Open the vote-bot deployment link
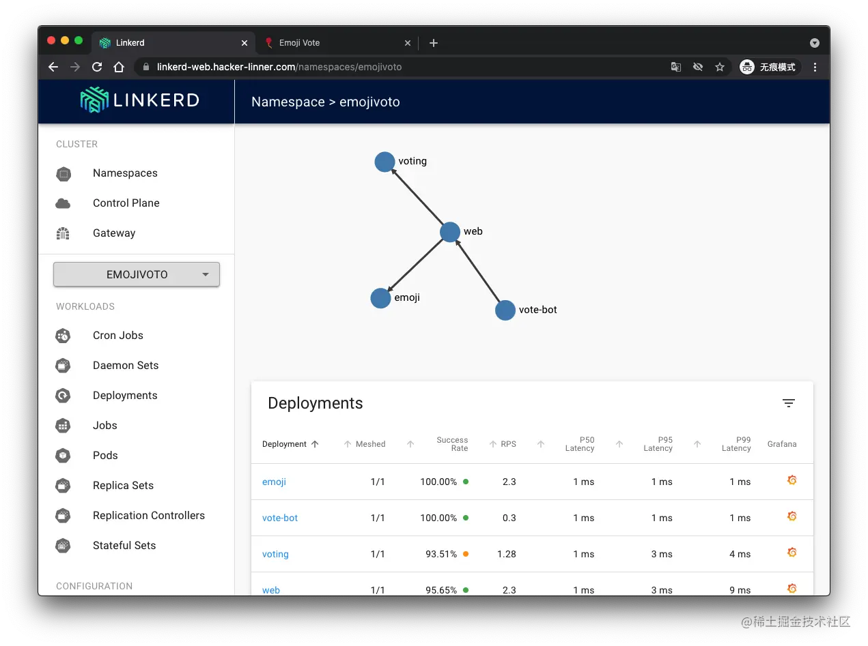Viewport: 868px width, 646px height. 280,518
